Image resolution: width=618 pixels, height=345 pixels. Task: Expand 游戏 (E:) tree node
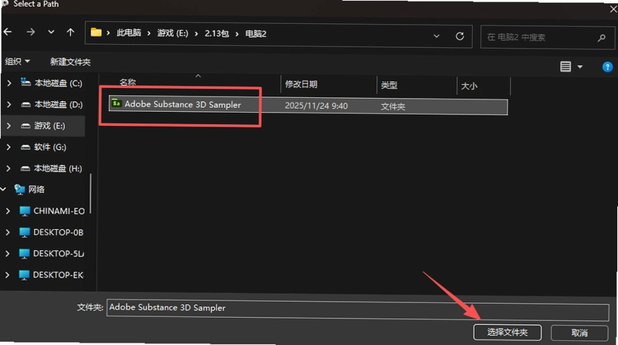pos(8,126)
